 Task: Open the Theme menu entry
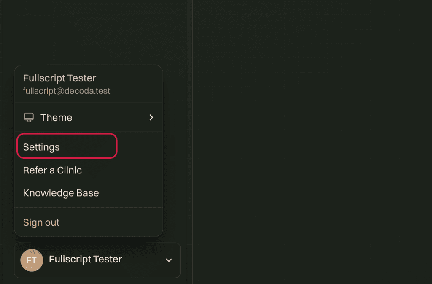[x=89, y=118]
